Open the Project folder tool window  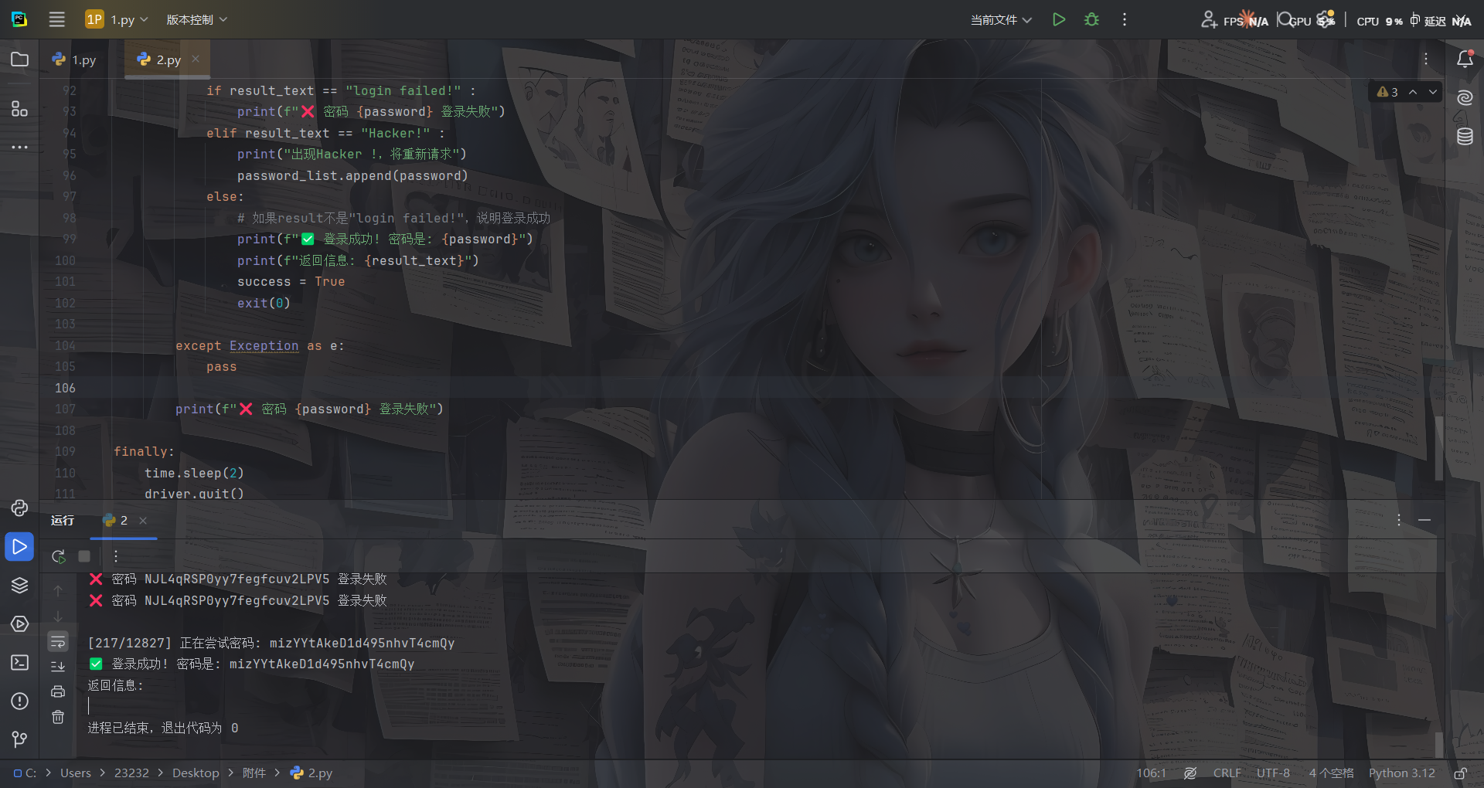pos(19,59)
